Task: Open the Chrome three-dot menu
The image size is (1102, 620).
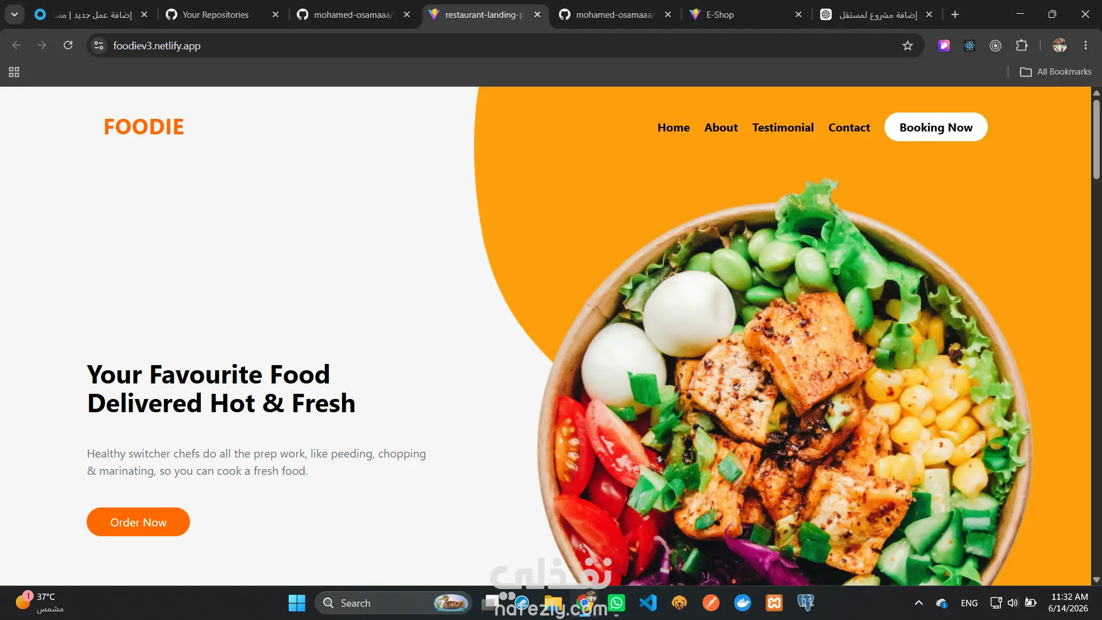Action: point(1085,45)
